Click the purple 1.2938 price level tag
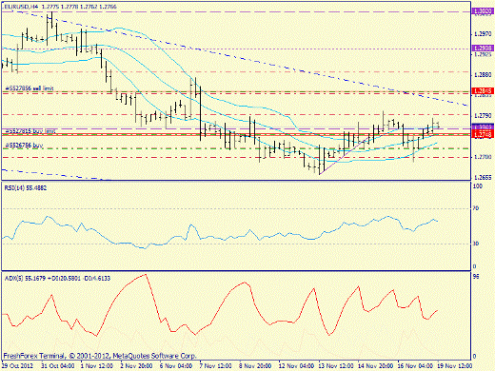This screenshot has height=371, width=495. (x=483, y=49)
